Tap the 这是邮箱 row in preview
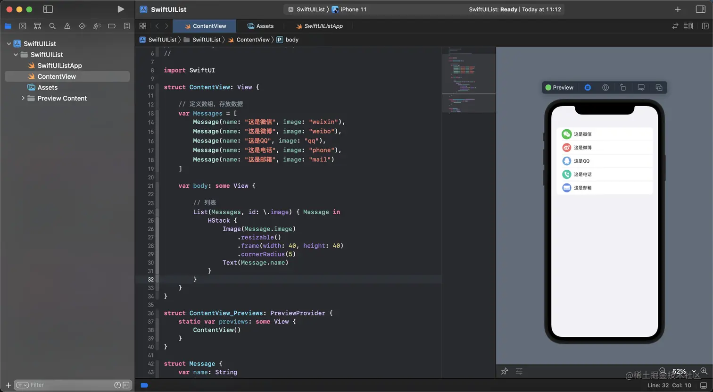Image resolution: width=713 pixels, height=392 pixels. [x=605, y=187]
